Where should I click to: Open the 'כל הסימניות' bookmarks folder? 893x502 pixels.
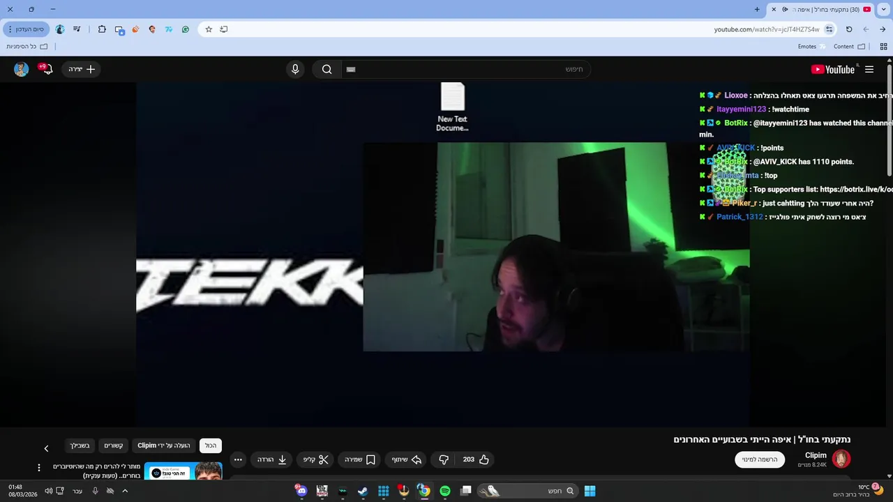pyautogui.click(x=27, y=47)
